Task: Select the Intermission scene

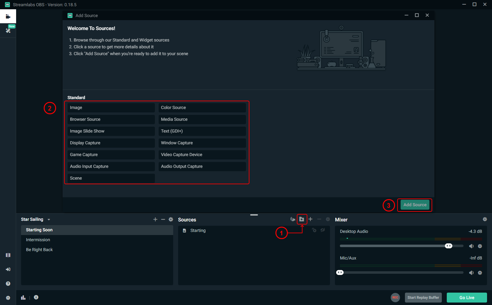Action: [x=97, y=240]
